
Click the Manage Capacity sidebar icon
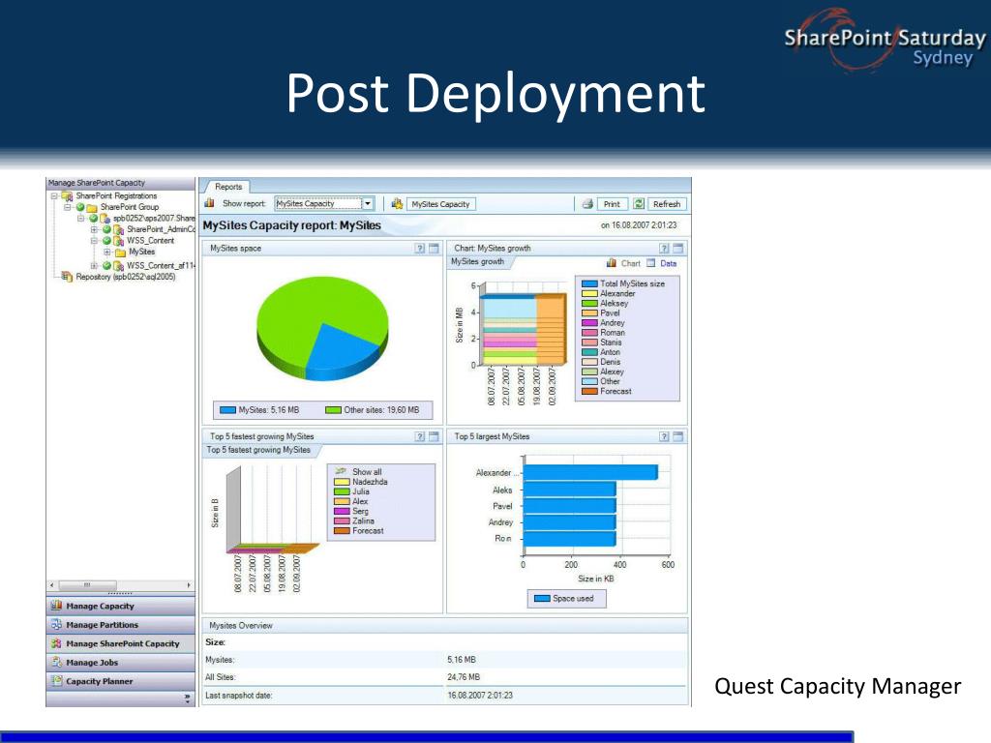pyautogui.click(x=56, y=606)
